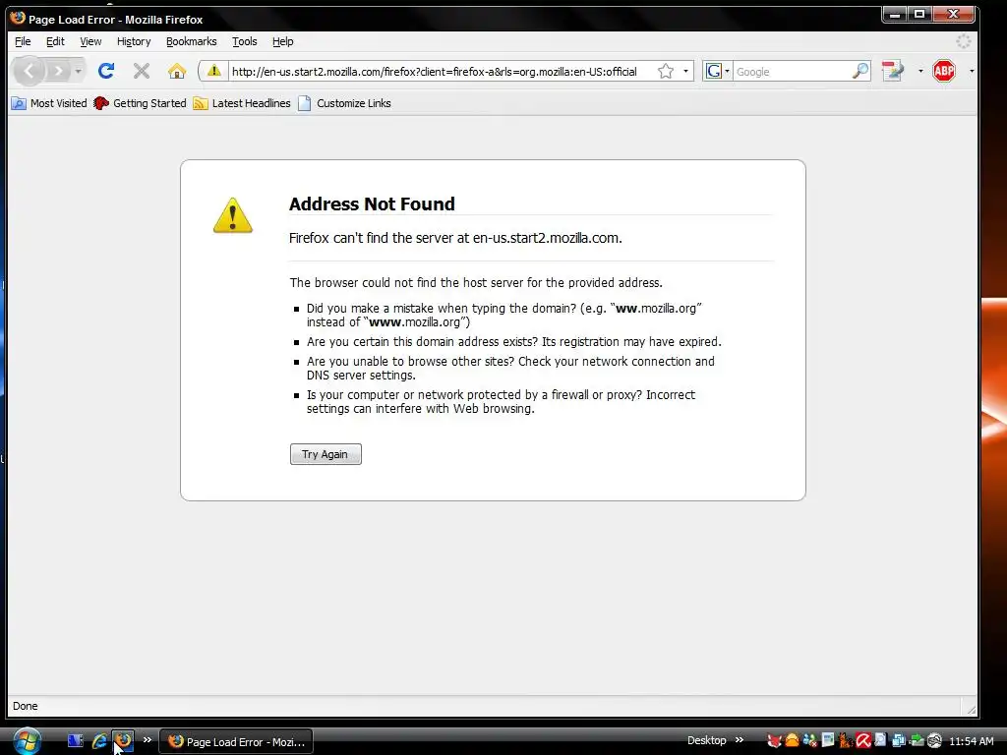Click the search magnifying glass icon
Screen dimensions: 1007x755
click(x=860, y=71)
